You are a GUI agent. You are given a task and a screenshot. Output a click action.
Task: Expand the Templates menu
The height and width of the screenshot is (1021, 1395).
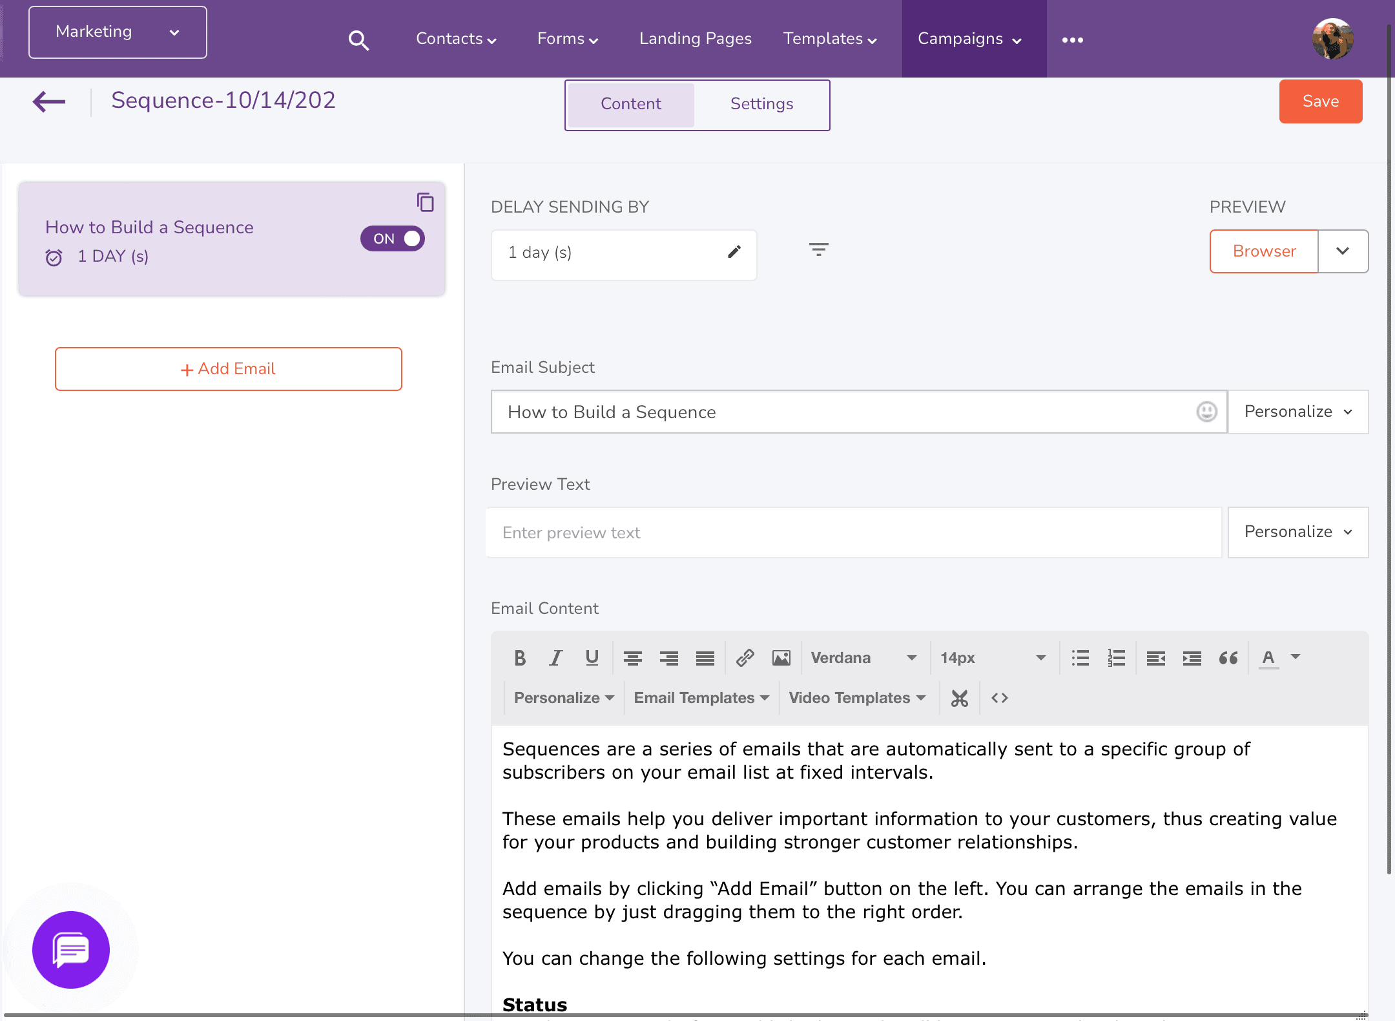click(830, 39)
